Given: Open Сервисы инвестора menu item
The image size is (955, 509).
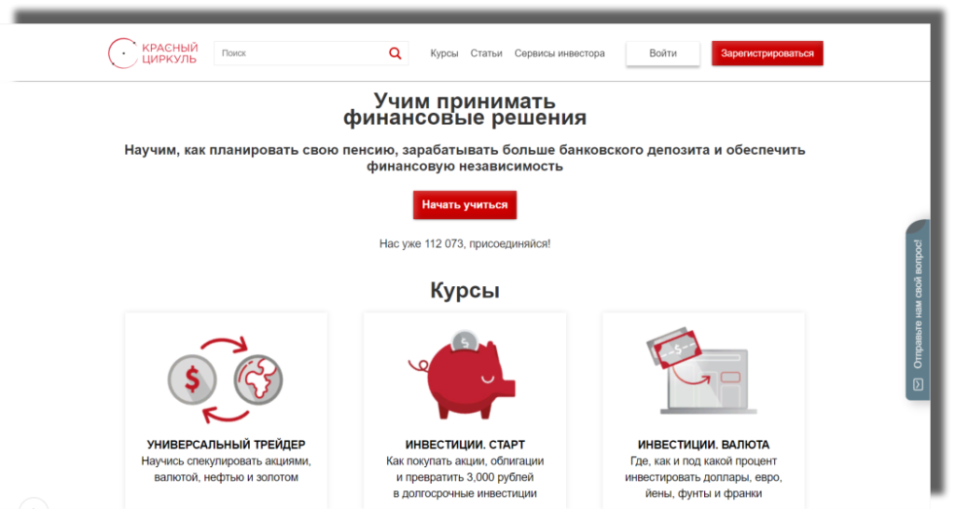Looking at the screenshot, I should pos(560,53).
